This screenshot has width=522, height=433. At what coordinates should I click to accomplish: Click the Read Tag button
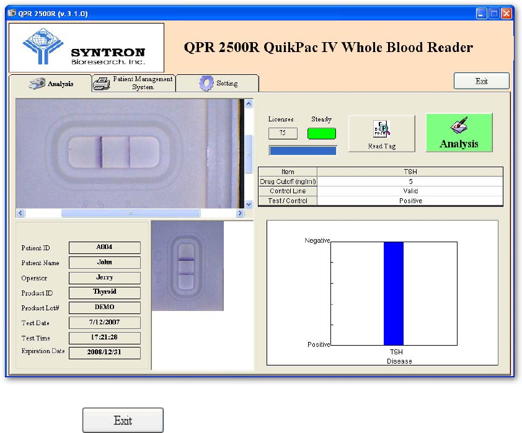(x=381, y=133)
